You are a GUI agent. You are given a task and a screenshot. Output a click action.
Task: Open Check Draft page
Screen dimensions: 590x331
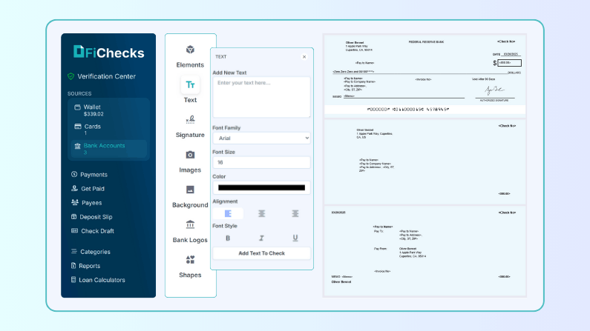[93, 231]
